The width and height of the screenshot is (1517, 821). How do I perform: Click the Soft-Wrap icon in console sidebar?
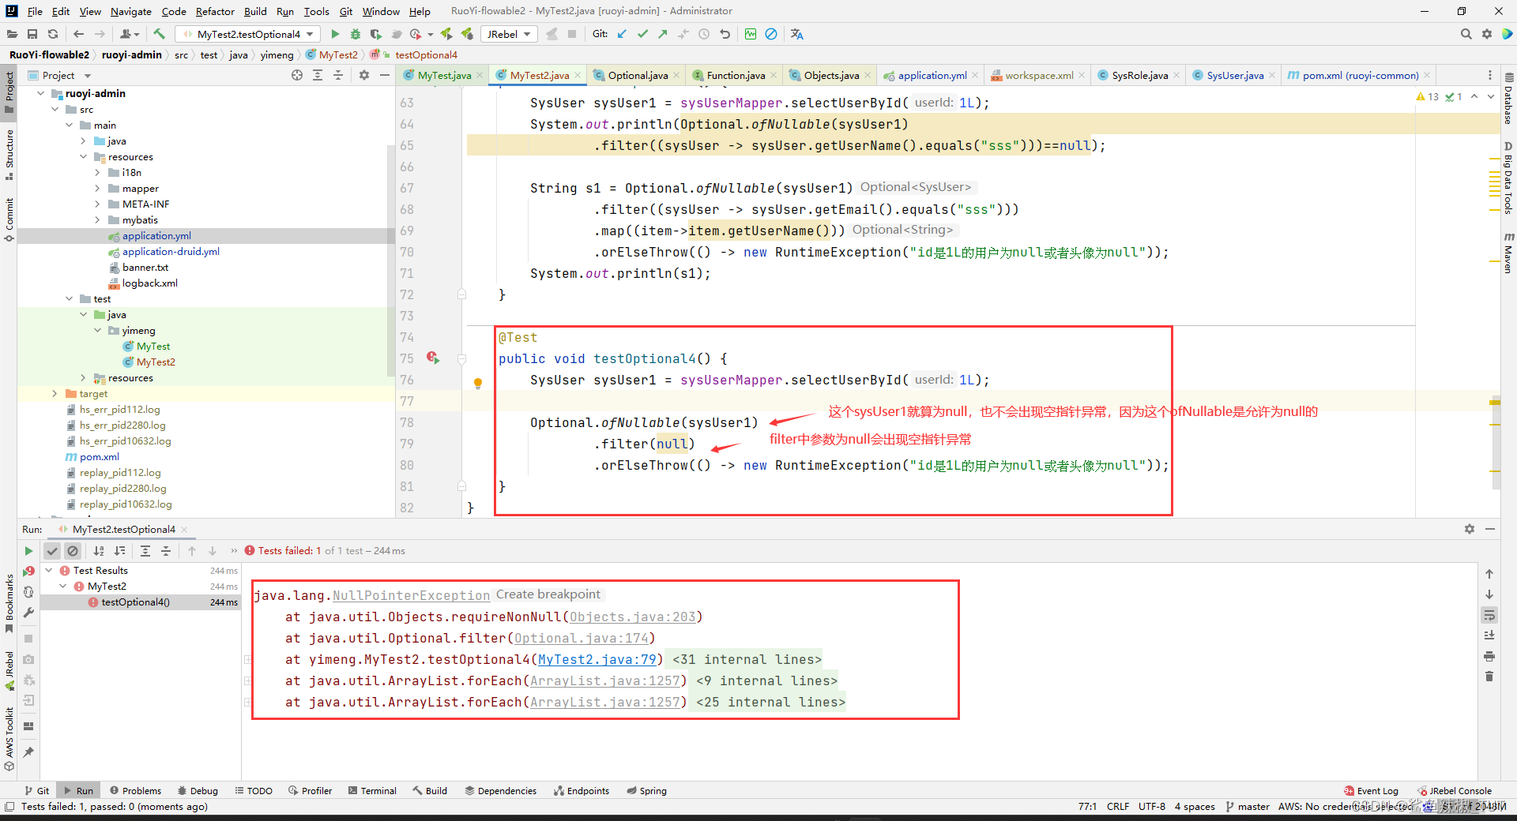(1489, 615)
